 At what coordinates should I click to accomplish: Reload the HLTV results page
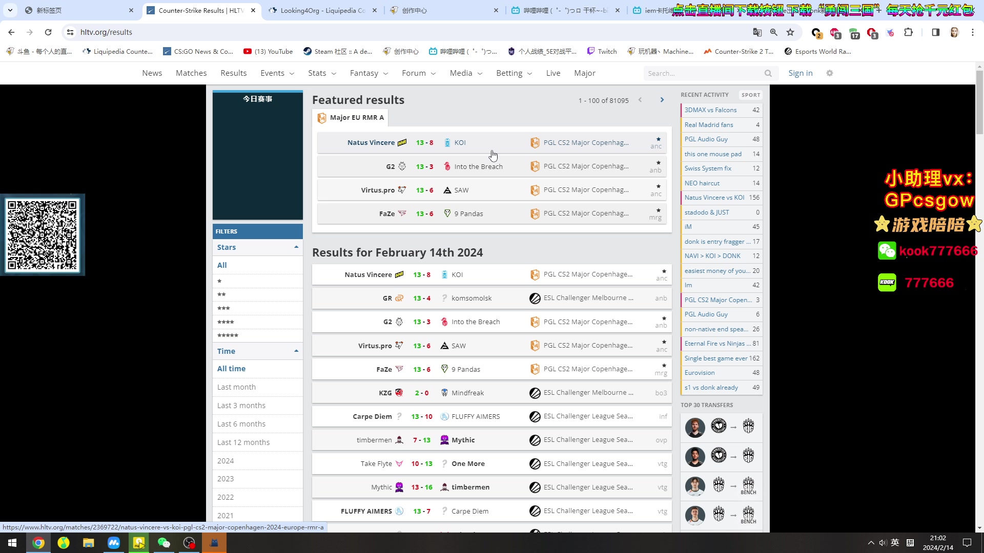coord(48,32)
